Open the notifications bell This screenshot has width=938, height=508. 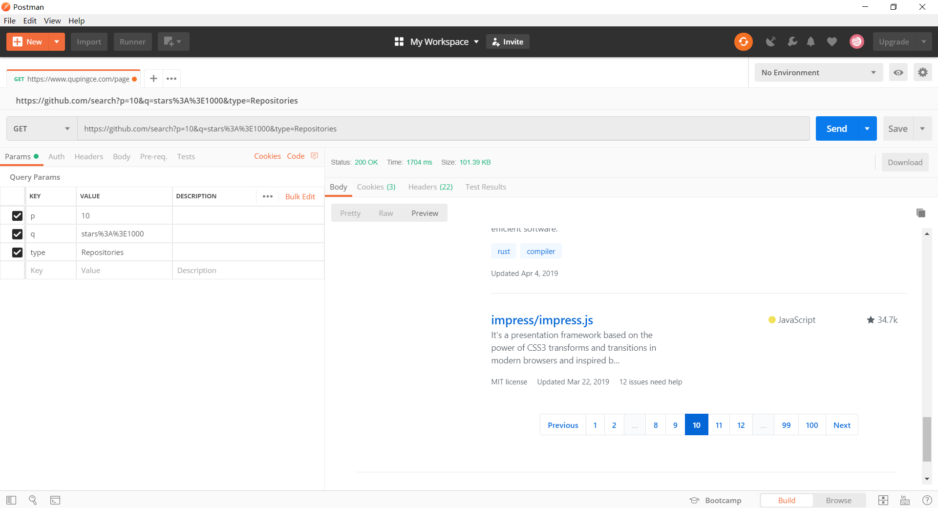pyautogui.click(x=811, y=42)
